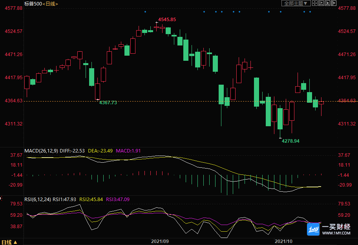Click the <日线> period label beside title

click(50, 4)
